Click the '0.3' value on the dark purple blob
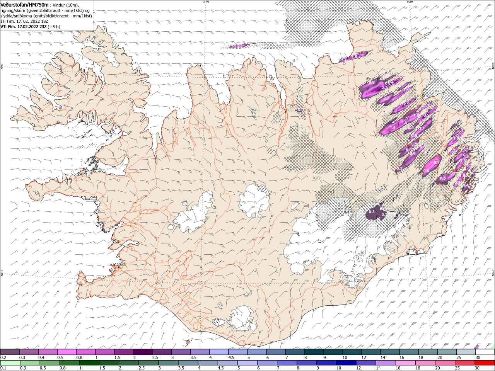495x371 pixels. coord(372,212)
